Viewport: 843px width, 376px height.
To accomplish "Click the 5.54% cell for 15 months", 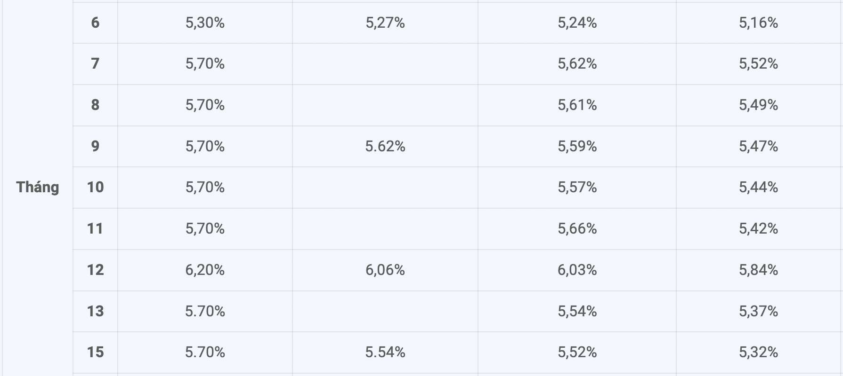I will coord(385,352).
